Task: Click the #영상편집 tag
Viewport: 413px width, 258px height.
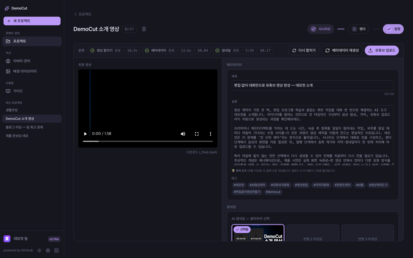Action: [x=301, y=185]
